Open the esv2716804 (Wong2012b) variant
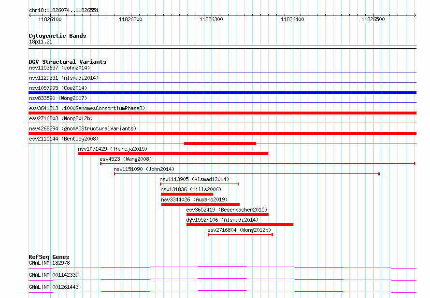Screen dimensions: 430x298 pos(239,230)
